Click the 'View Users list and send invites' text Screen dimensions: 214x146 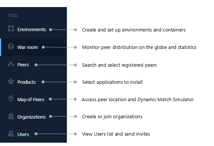(116, 134)
